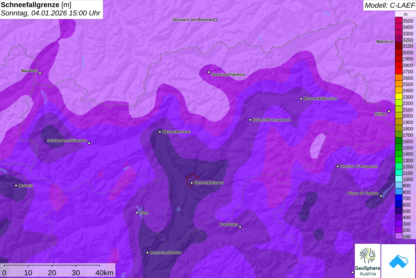Viewport: 416px width, 278px height.
Task: Click the 1000 m cyan legend swatch
Action: click(x=398, y=179)
